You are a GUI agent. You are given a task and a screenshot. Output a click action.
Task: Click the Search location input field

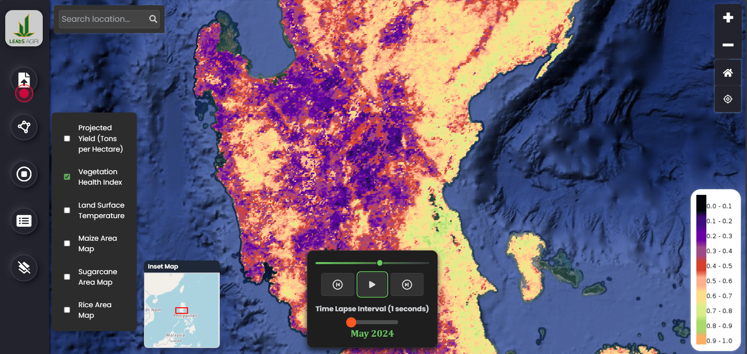[103, 19]
